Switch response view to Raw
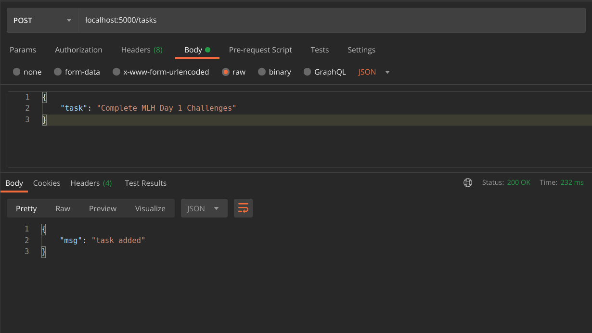The image size is (592, 333). (63, 208)
